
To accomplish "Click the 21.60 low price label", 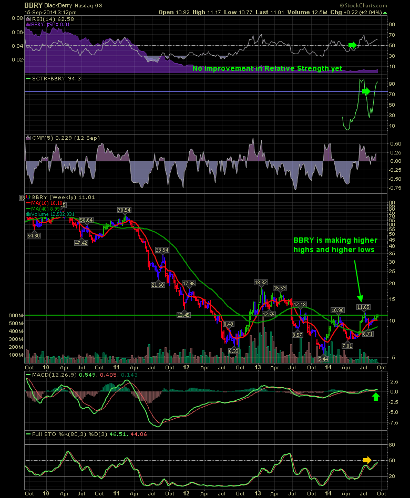I will tap(158, 285).
